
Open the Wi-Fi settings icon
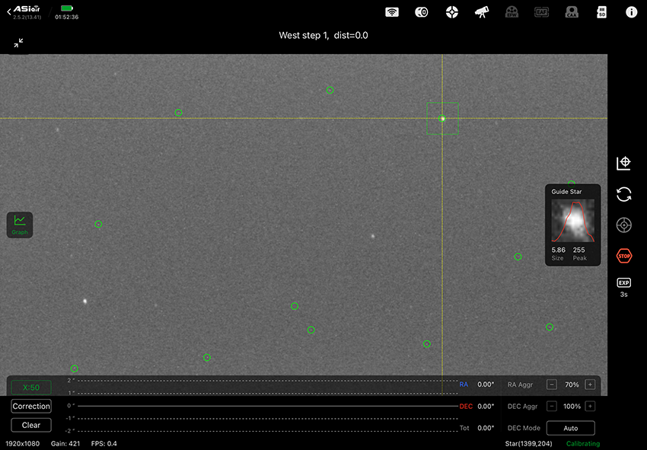391,12
